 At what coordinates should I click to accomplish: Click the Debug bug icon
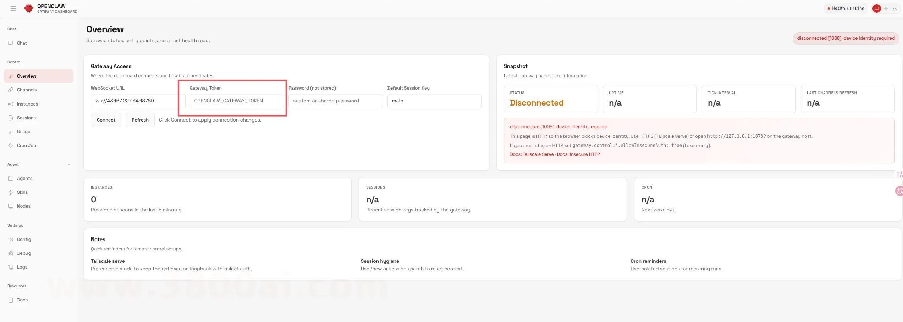click(x=11, y=253)
